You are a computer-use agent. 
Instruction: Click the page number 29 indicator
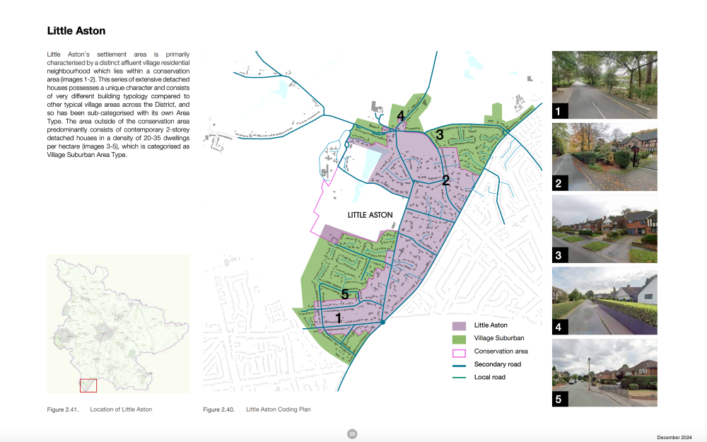click(351, 434)
